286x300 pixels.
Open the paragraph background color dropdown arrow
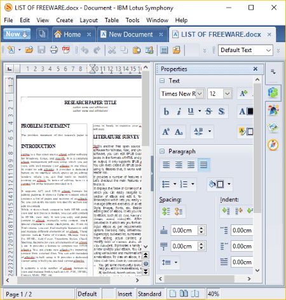click(229, 184)
